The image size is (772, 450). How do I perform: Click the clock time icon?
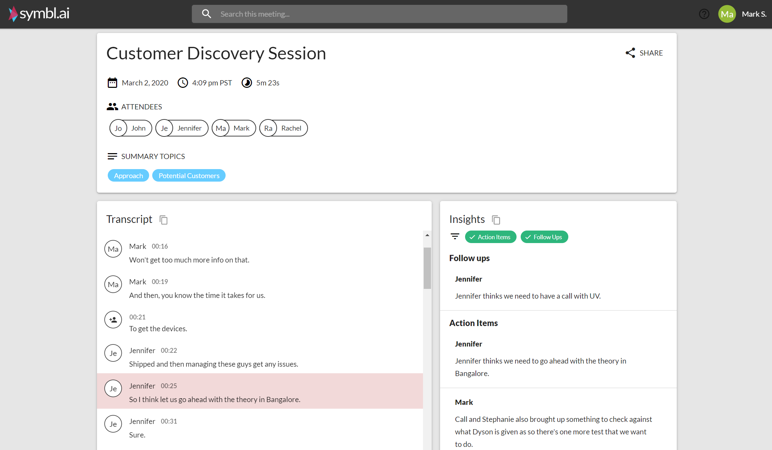pyautogui.click(x=182, y=83)
